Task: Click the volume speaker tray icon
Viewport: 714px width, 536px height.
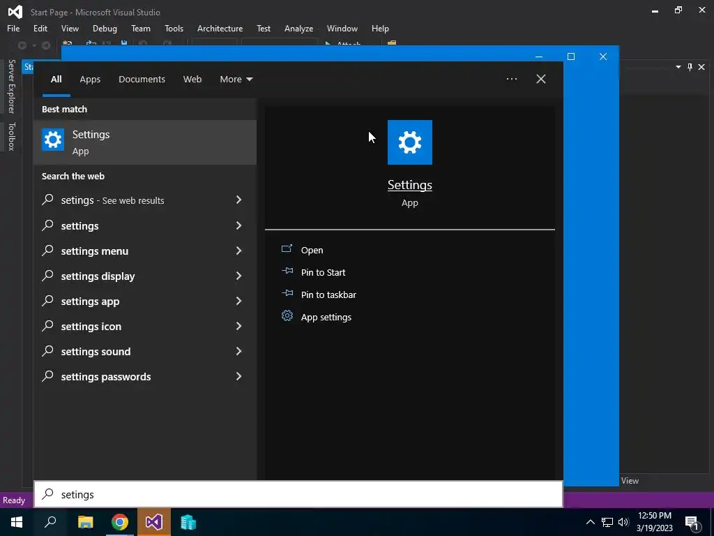Action: pos(623,522)
